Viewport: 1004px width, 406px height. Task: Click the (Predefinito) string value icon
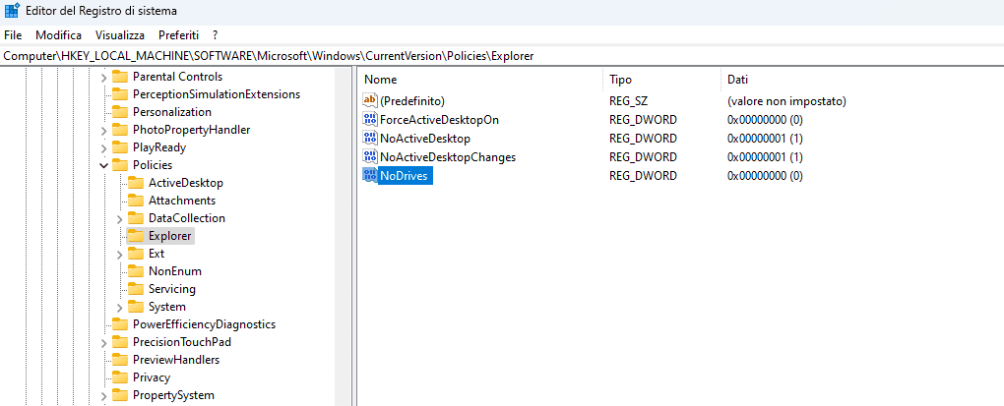pyautogui.click(x=370, y=101)
